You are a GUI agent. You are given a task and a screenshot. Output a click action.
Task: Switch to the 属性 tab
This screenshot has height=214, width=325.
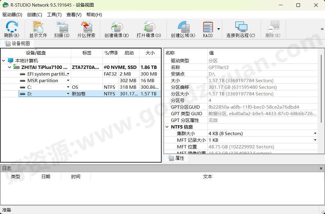[176, 158]
